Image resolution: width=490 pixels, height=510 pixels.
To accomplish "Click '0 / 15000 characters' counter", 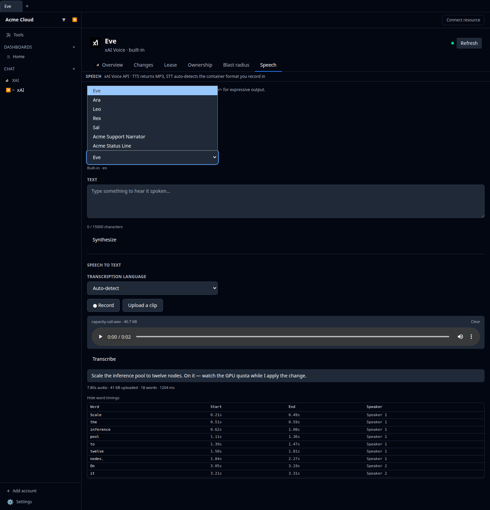I will tap(105, 227).
